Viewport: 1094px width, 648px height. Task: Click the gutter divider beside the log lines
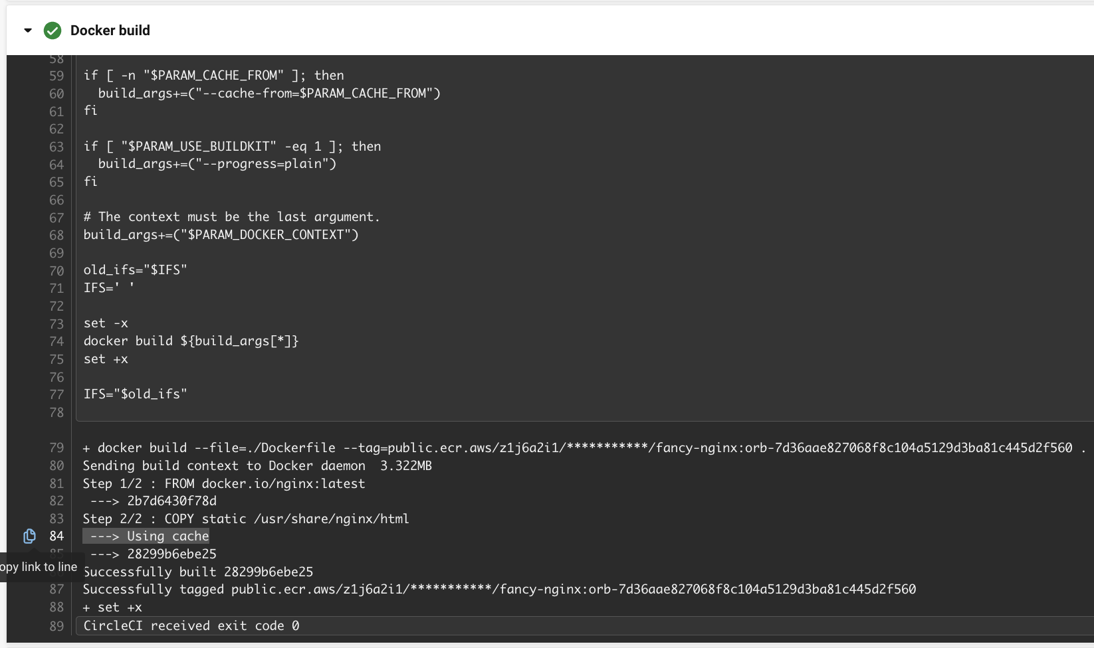click(73, 332)
